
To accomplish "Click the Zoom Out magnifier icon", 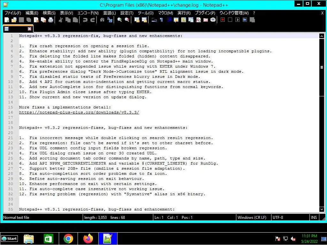I will [x=127, y=20].
